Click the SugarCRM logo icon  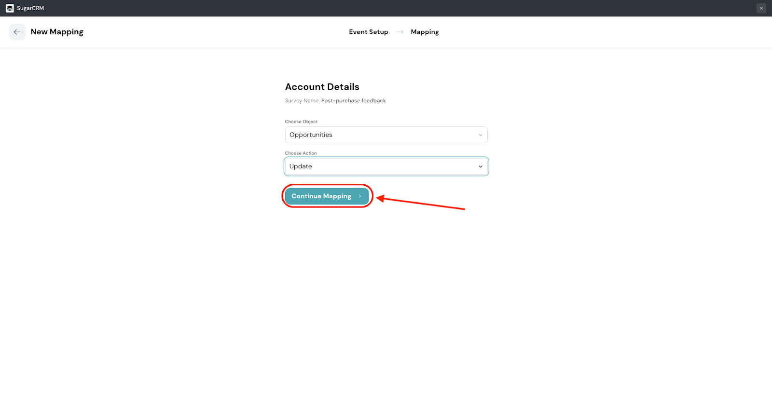10,8
